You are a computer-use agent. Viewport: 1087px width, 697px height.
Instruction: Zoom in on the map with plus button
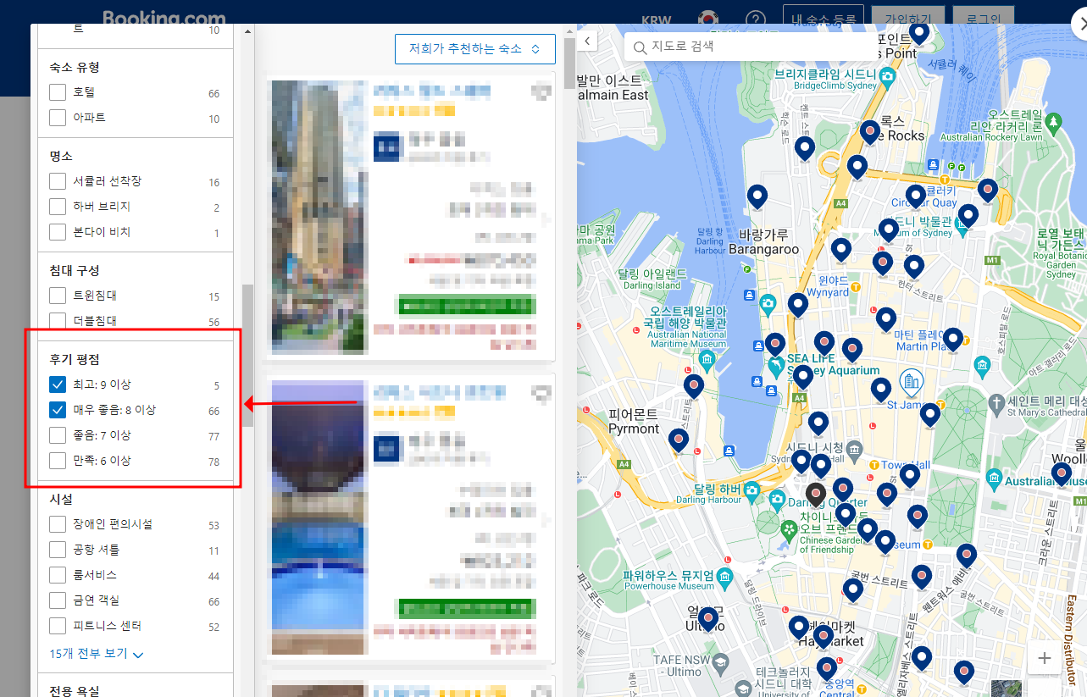pos(1045,658)
